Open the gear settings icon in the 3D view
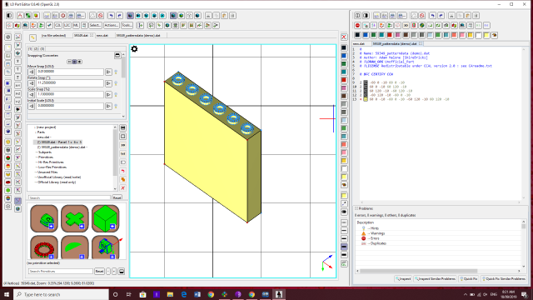The image size is (533, 300). 134,49
